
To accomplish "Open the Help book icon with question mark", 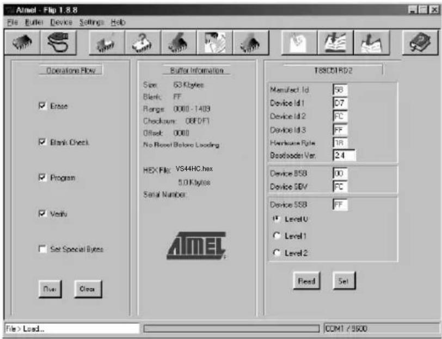I will (x=420, y=42).
